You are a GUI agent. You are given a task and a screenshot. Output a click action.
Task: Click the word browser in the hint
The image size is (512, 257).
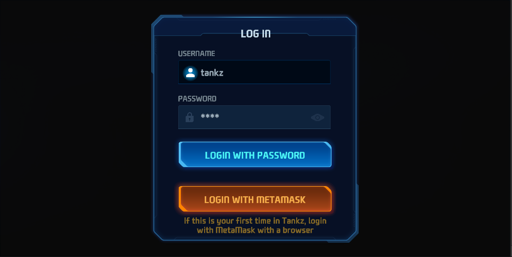click(298, 230)
